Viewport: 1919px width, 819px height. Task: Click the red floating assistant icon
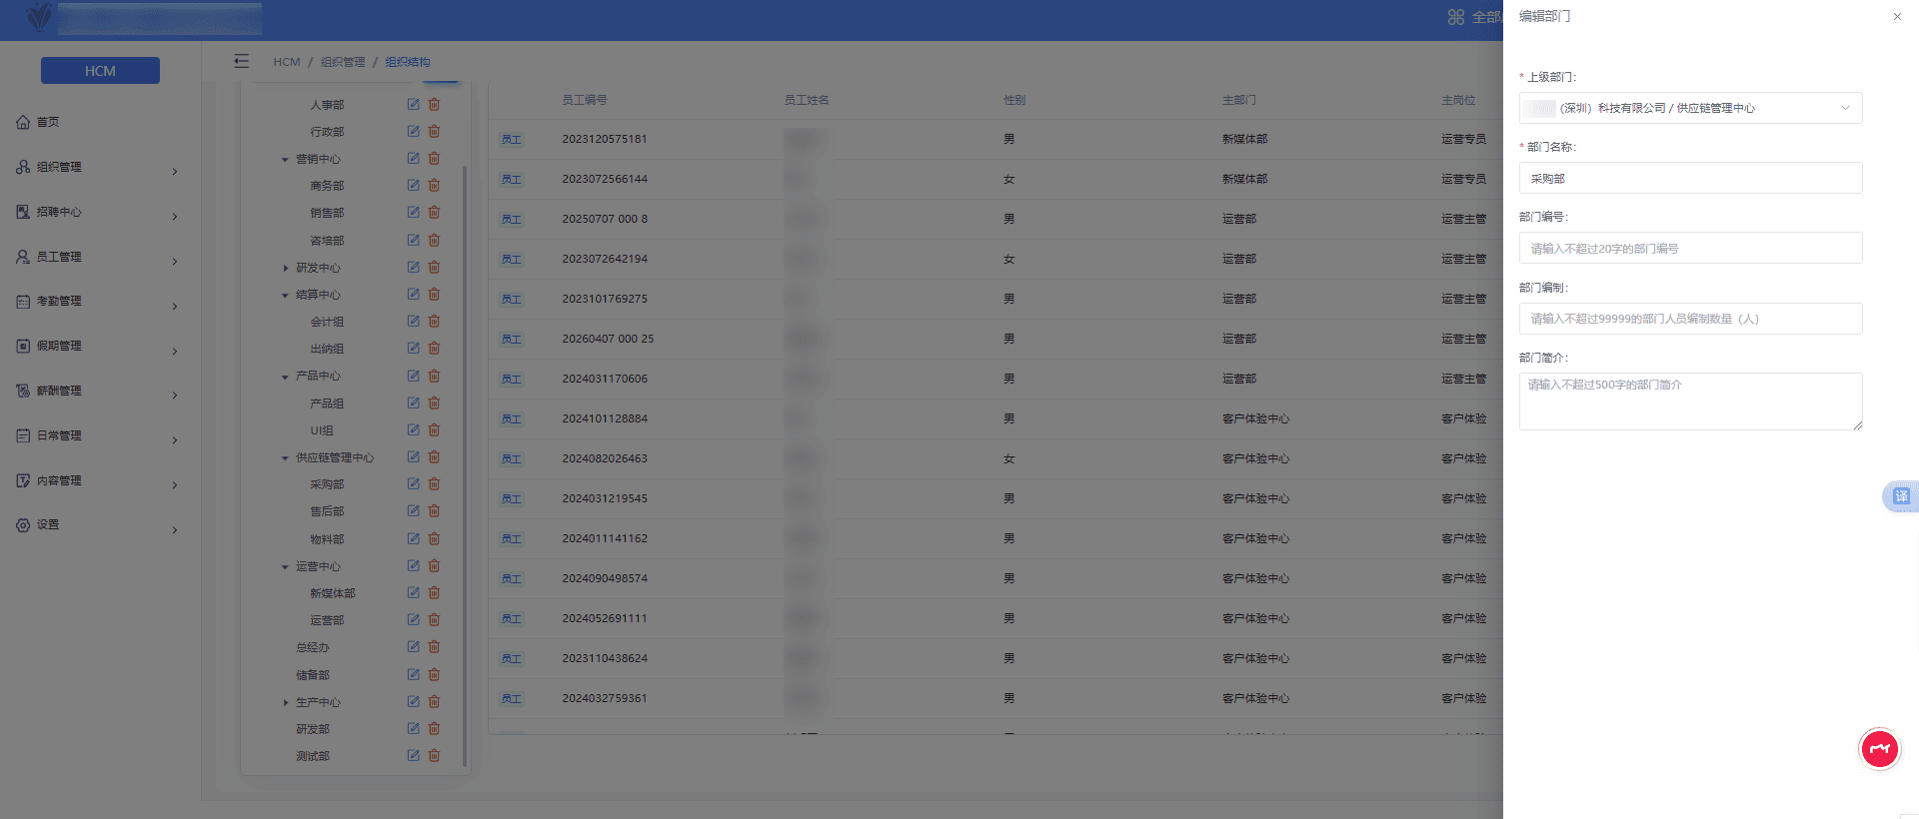[1879, 749]
